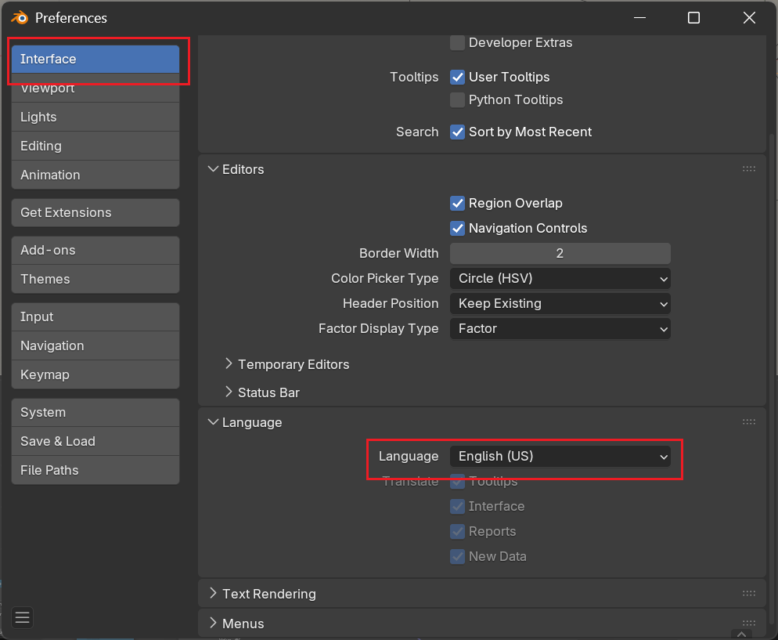
Task: Open the Color Picker Type dropdown
Action: pos(560,279)
